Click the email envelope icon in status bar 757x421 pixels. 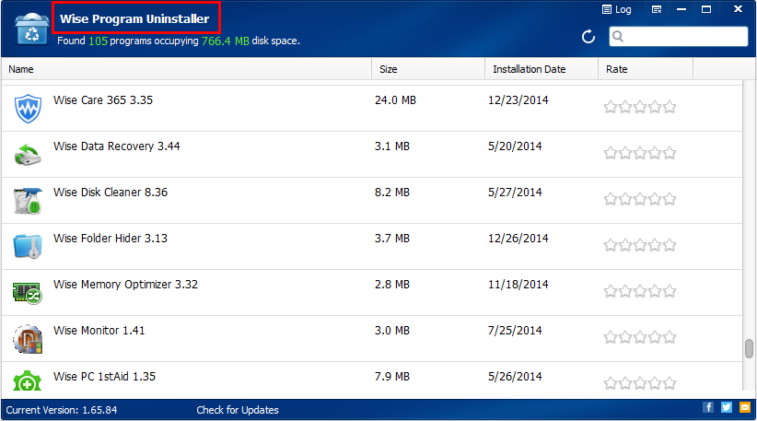coord(745,407)
